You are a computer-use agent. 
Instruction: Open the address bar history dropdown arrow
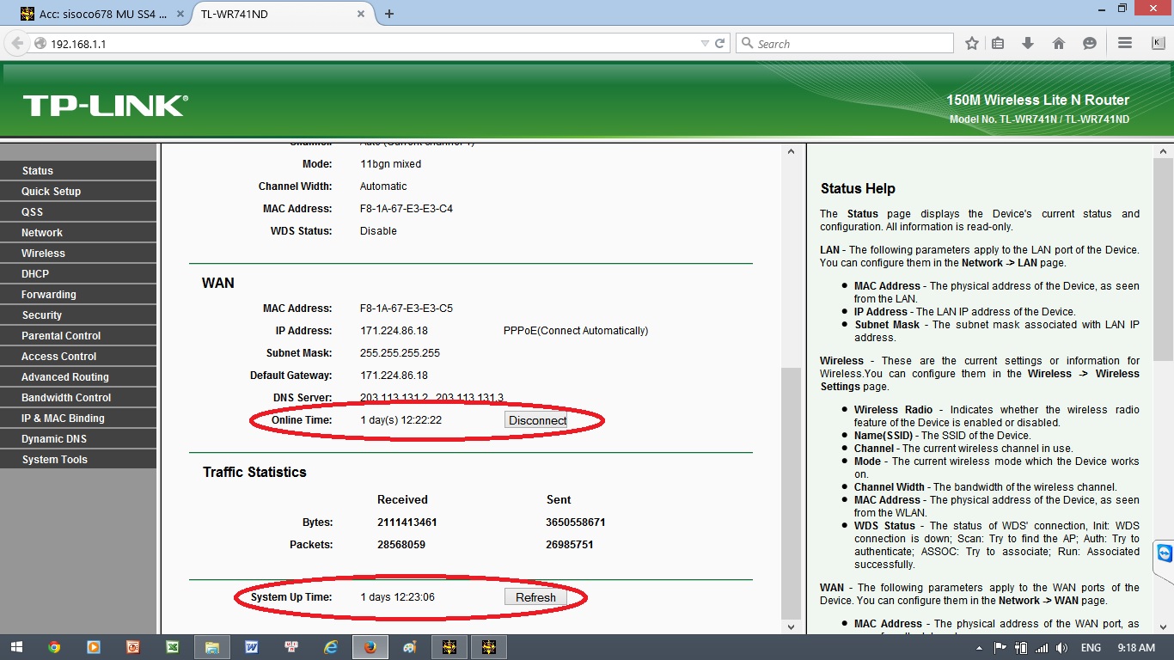point(705,43)
